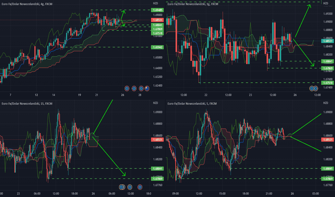The width and height of the screenshot is (335, 197).
Task: Click the 1.62400 value on 4g price scale
Action: [158, 86]
